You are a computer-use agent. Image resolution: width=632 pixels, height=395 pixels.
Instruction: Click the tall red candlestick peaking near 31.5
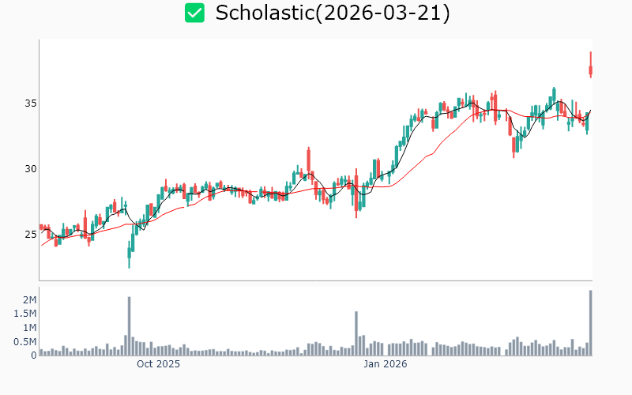tap(309, 164)
